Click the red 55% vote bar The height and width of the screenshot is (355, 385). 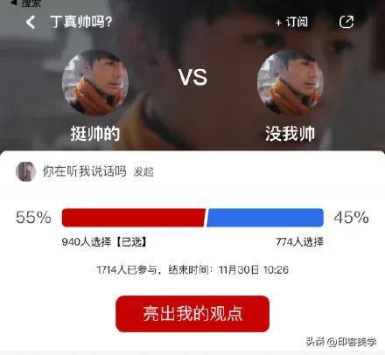tap(134, 218)
